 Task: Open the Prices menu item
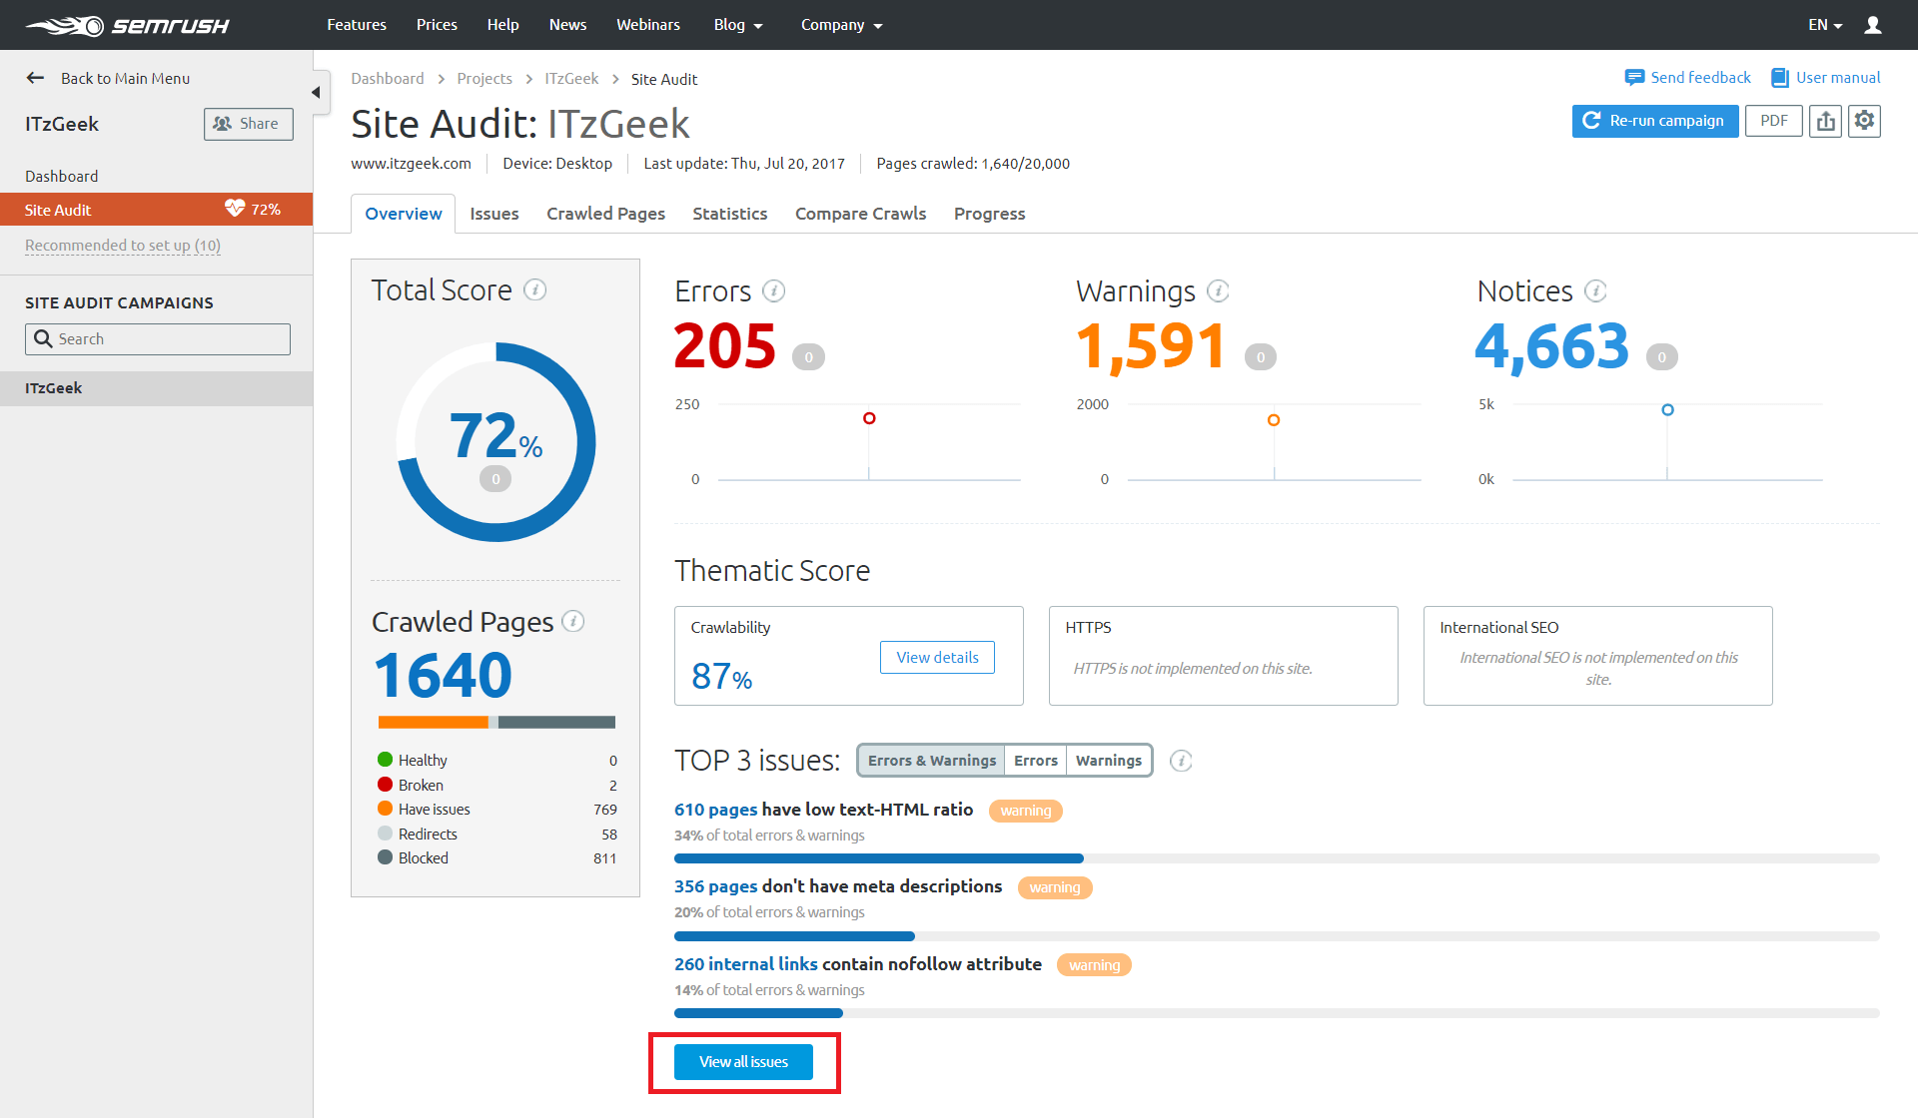pos(437,25)
